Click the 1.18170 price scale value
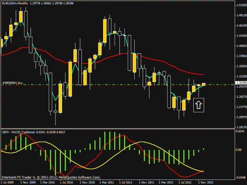The width and height of the screenshot is (247, 185). [x=241, y=127]
